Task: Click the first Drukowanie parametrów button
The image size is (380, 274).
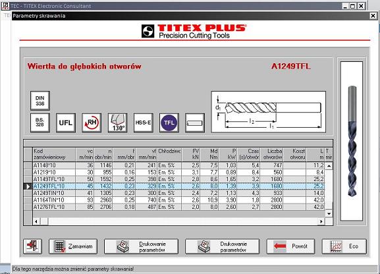Action: (141, 246)
